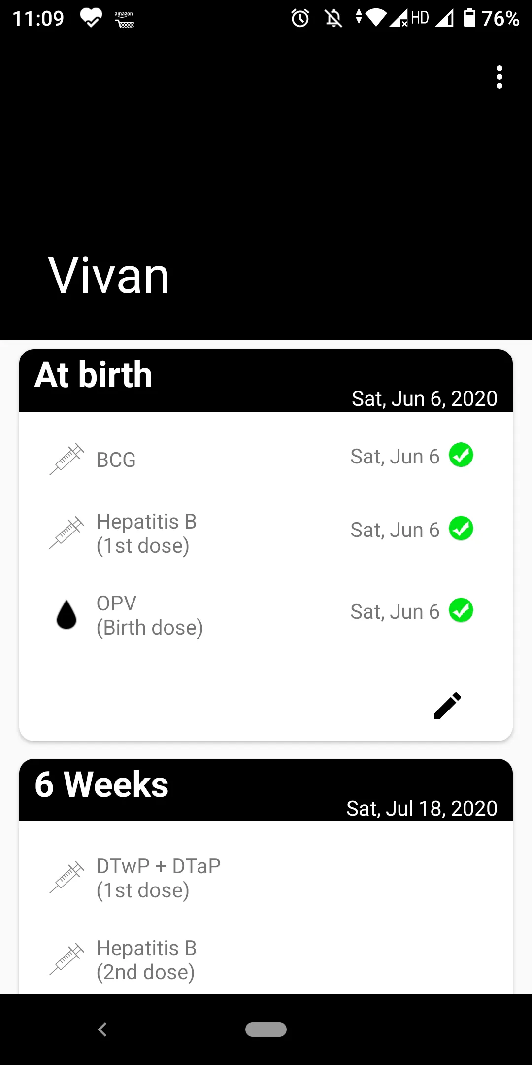Open the three-dot overflow menu
Viewport: 532px width, 1065px height.
[x=499, y=77]
